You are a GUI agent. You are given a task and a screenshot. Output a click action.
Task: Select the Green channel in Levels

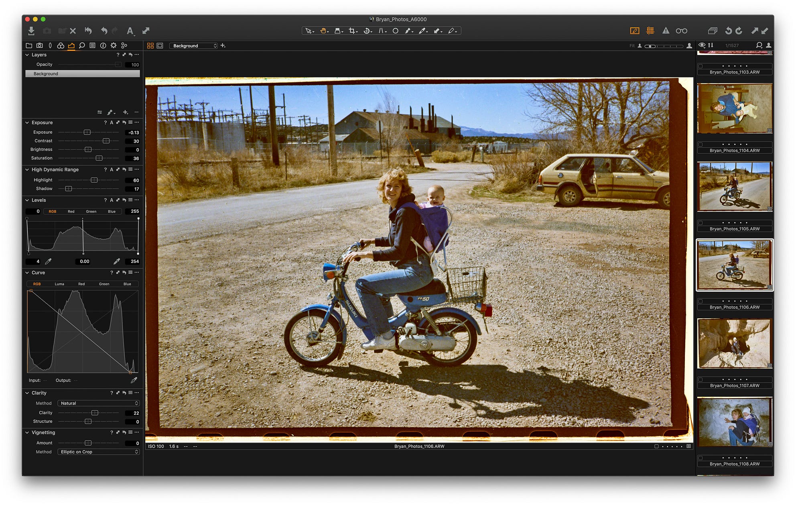(x=91, y=212)
